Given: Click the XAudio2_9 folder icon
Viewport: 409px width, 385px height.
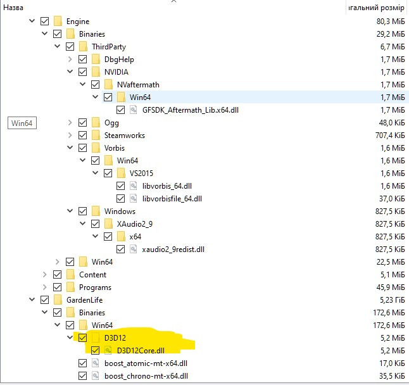Looking at the screenshot, I should pyautogui.click(x=108, y=224).
